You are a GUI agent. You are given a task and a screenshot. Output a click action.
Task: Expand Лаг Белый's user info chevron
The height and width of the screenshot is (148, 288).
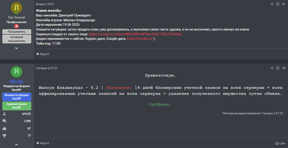click(x=16, y=48)
